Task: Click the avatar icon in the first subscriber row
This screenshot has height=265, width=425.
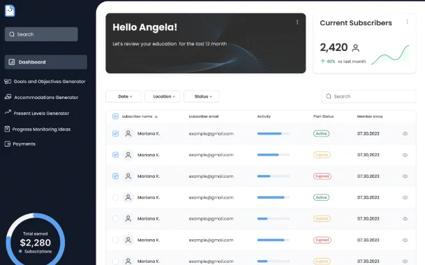Action: (128, 134)
